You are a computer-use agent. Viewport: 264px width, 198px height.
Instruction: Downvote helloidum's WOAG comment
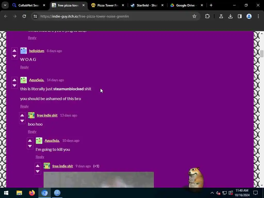14,56
